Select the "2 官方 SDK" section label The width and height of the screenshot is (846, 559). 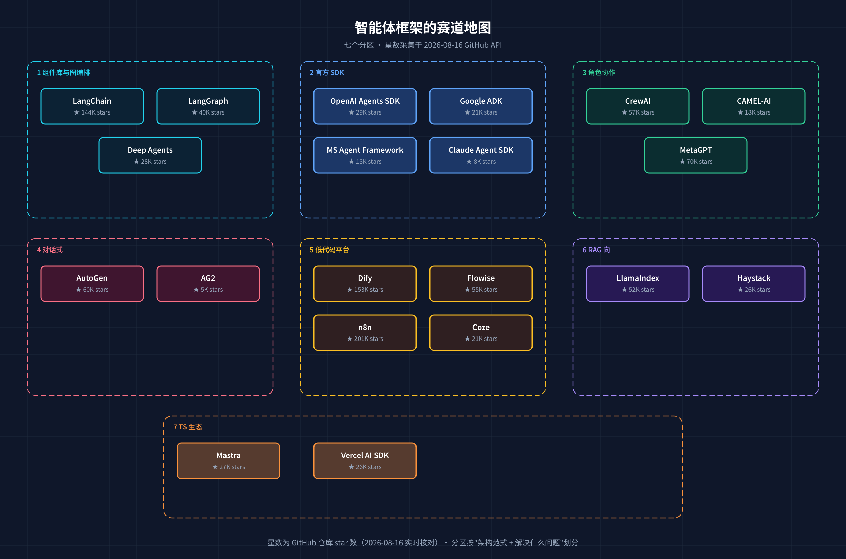(x=327, y=73)
